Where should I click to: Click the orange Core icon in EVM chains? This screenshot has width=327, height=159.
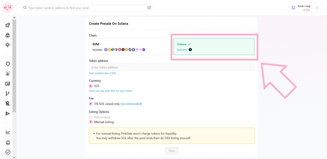[x=126, y=50]
